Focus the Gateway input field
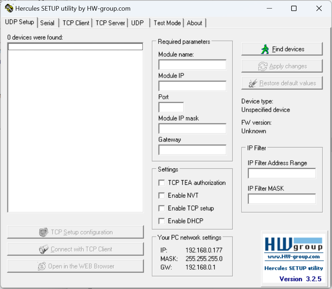This screenshot has width=332, height=289. click(192, 150)
